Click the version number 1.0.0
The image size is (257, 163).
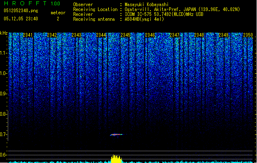click(x=56, y=4)
